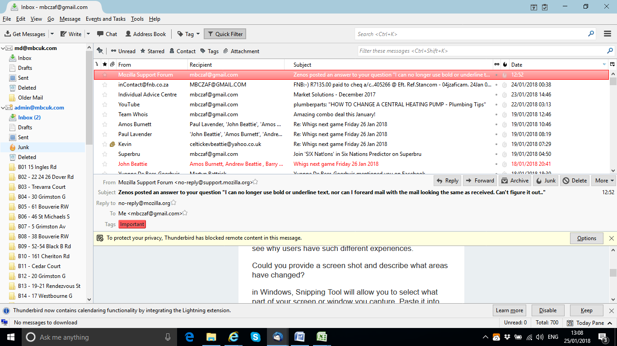
Task: Dismiss the remote content privacy bar
Action: tap(612, 238)
